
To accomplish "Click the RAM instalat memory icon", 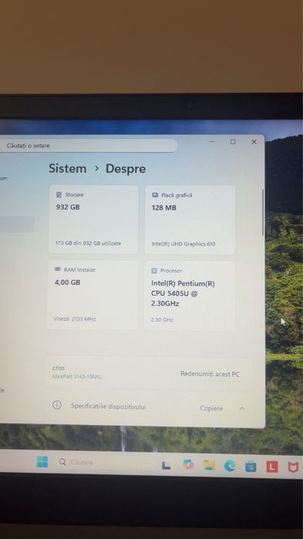I will click(58, 269).
